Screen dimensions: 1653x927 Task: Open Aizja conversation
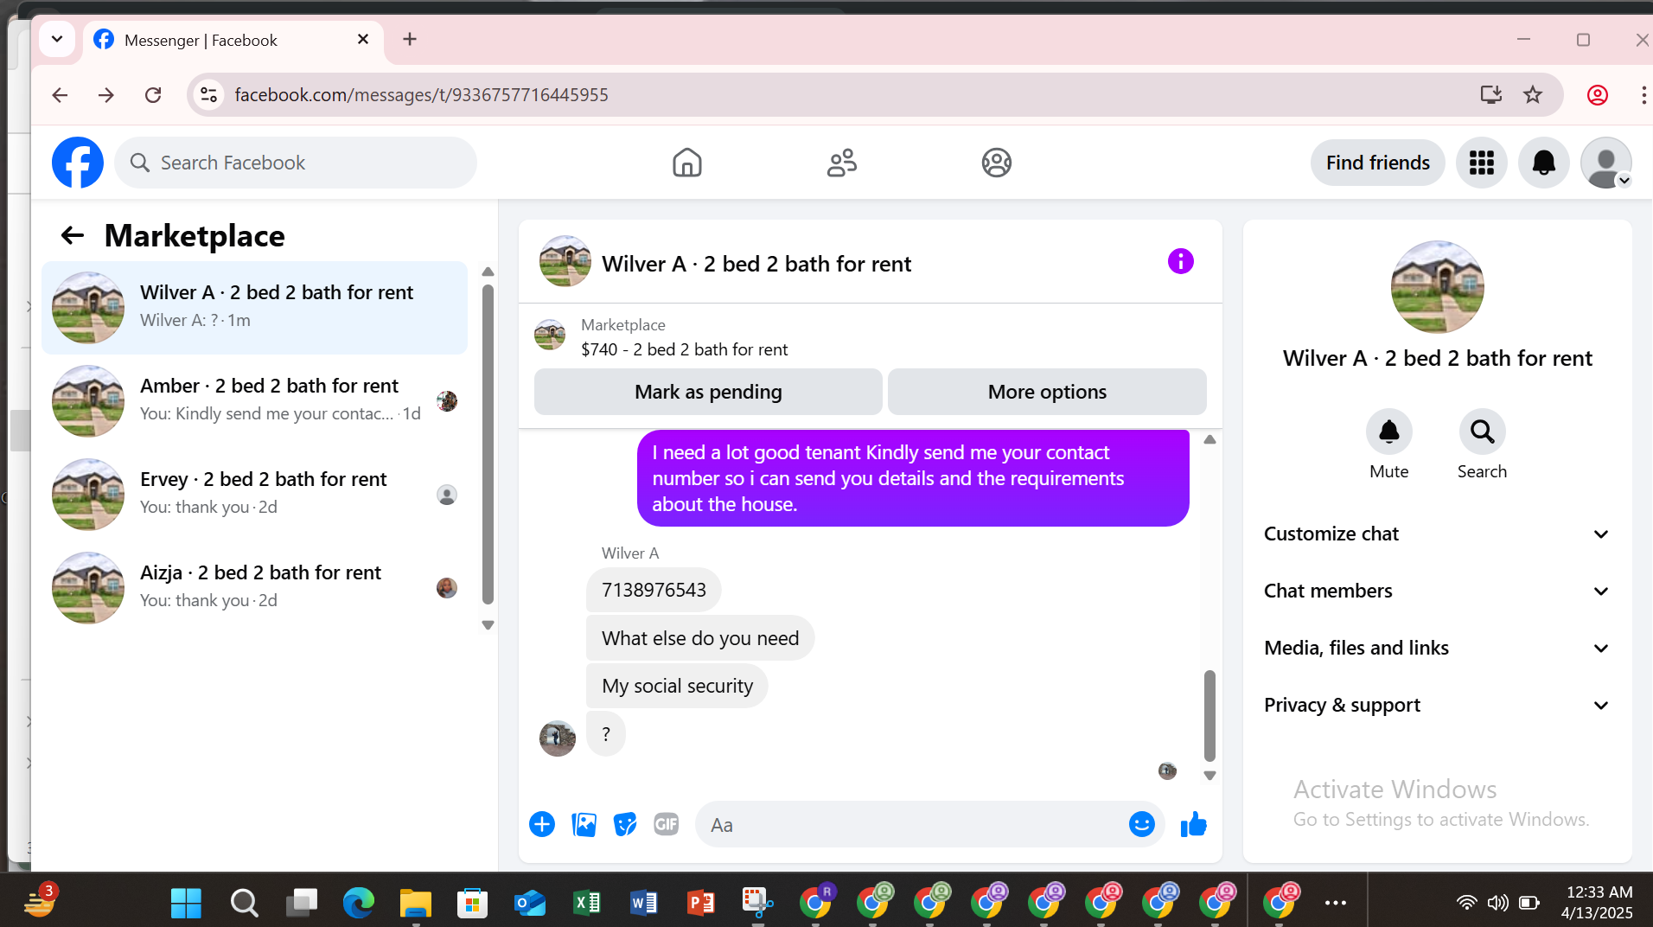click(x=254, y=587)
